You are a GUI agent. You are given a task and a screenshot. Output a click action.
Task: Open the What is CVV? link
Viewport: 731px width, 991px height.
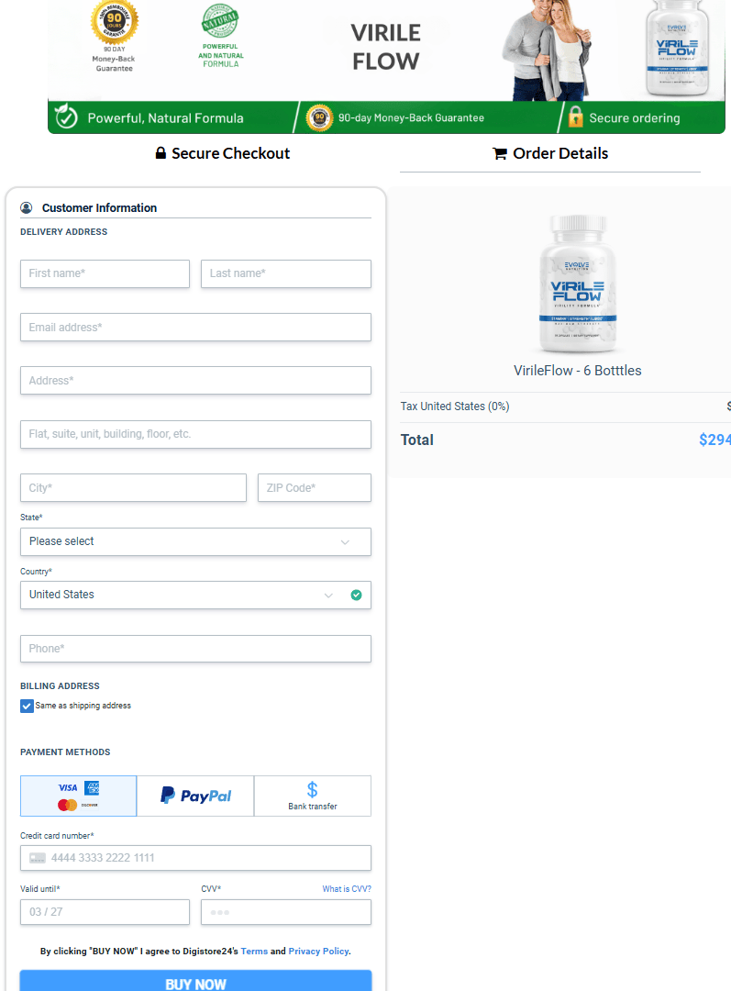pos(347,888)
